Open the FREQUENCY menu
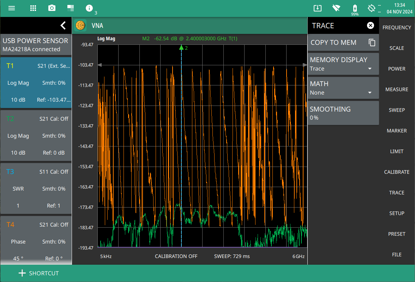The width and height of the screenshot is (415, 282). (397, 28)
